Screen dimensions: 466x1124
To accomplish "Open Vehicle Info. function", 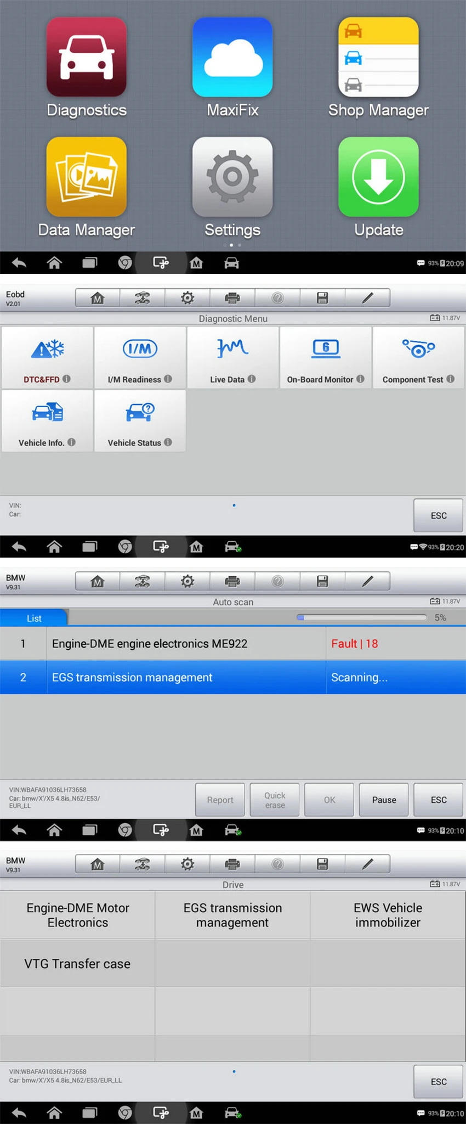I will click(x=47, y=421).
